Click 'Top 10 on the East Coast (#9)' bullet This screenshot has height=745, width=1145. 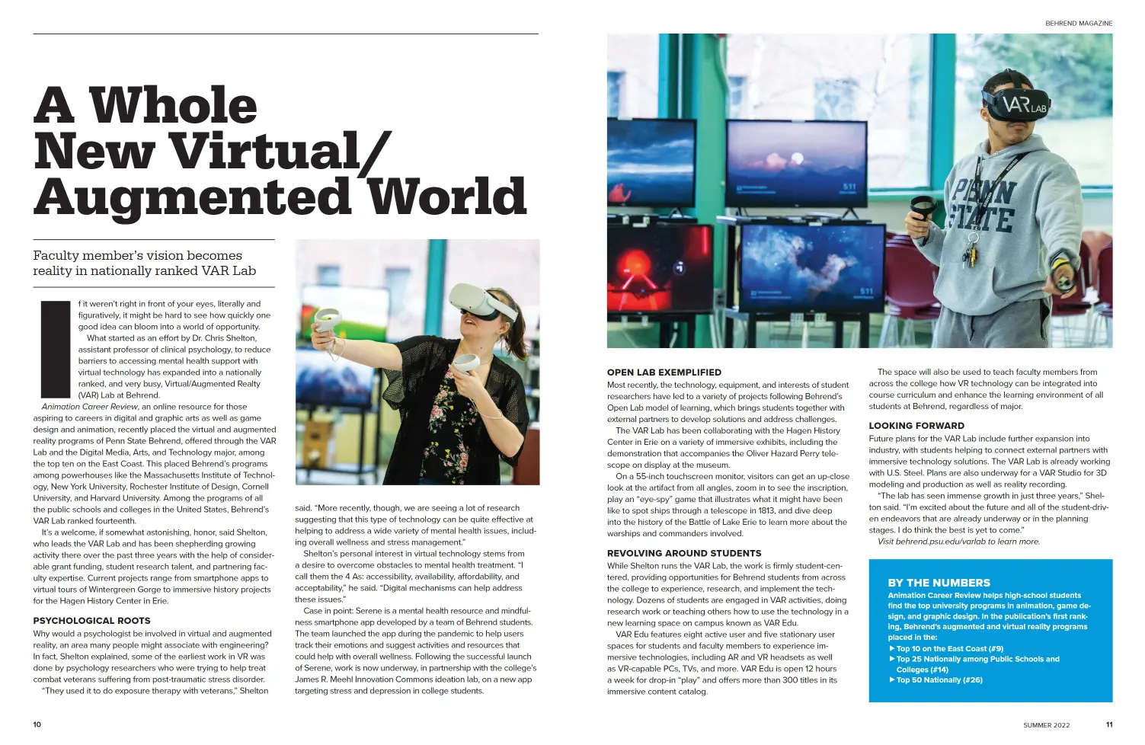pyautogui.click(x=950, y=649)
